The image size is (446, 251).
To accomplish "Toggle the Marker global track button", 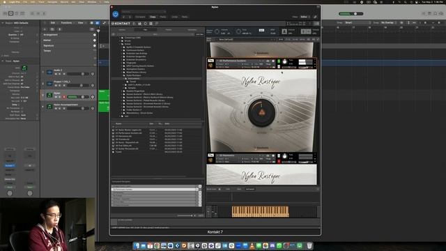I will point(95,40).
